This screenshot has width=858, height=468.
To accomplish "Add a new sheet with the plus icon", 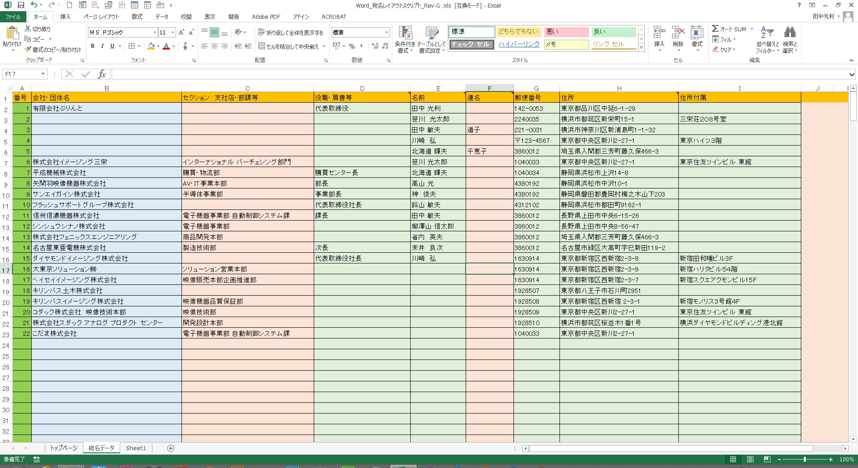I will click(170, 448).
